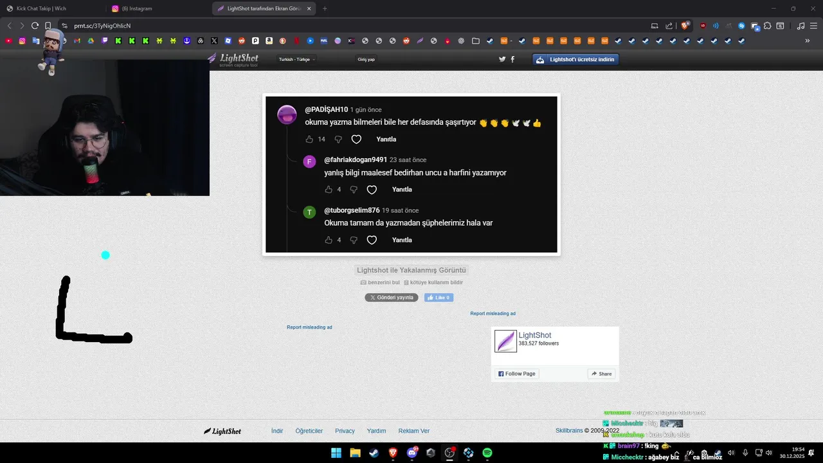
Task: Click the Öğreticiler footer link
Action: [x=309, y=431]
